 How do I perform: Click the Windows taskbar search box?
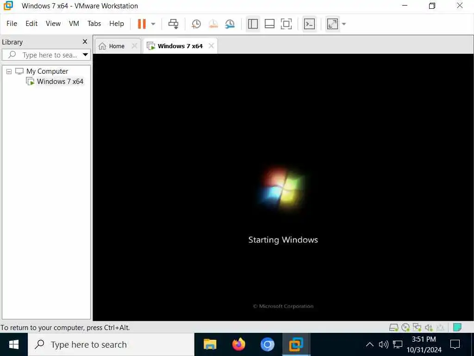pyautogui.click(x=111, y=344)
